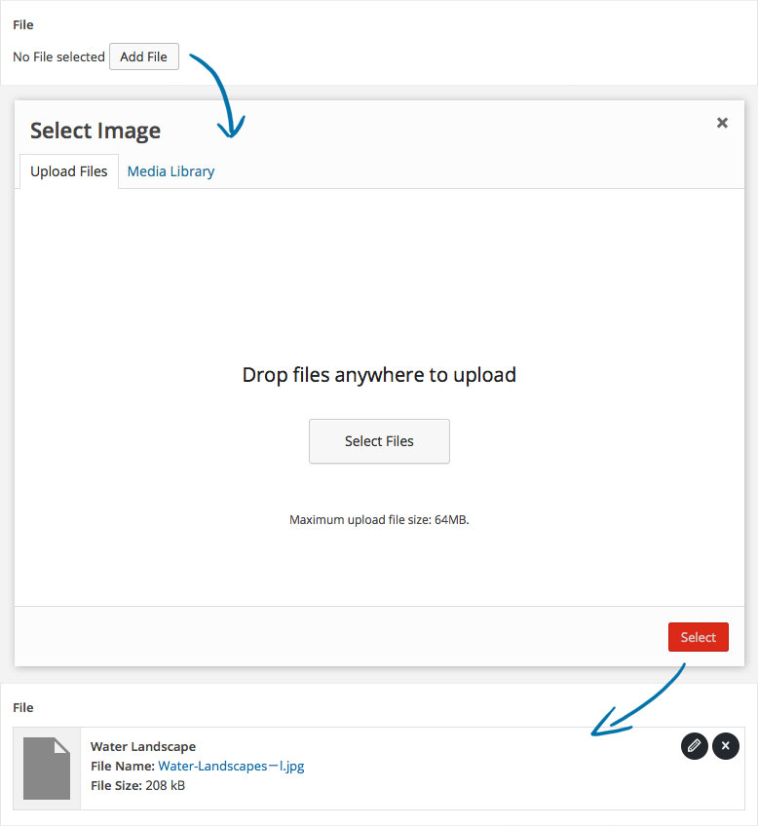Close the Select Image dialog

(722, 123)
